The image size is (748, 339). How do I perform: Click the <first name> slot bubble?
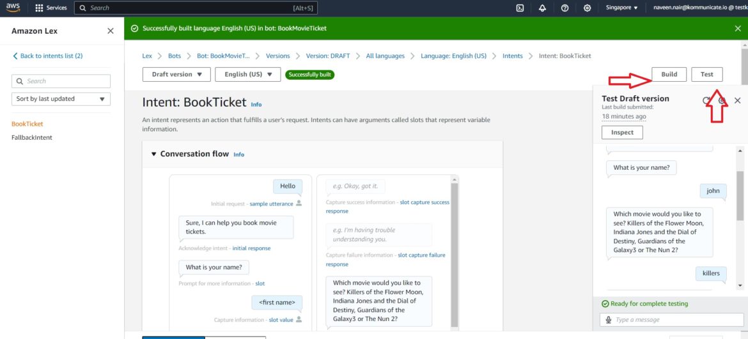(x=277, y=303)
